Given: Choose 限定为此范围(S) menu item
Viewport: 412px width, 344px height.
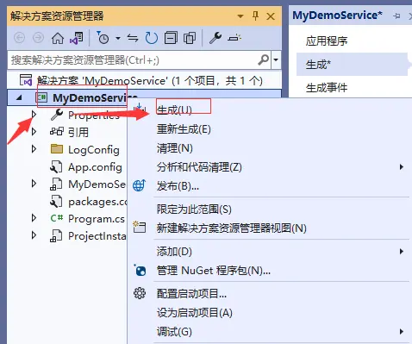Looking at the screenshot, I should 194,210.
